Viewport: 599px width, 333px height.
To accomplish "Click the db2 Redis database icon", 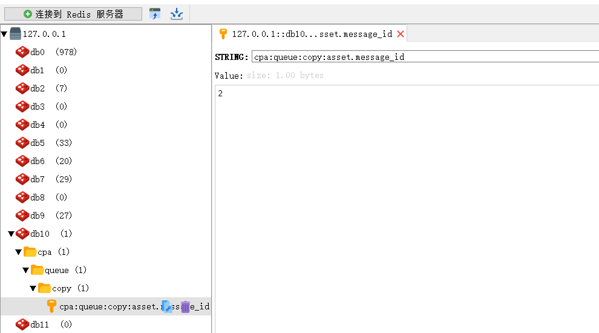I will [x=22, y=88].
